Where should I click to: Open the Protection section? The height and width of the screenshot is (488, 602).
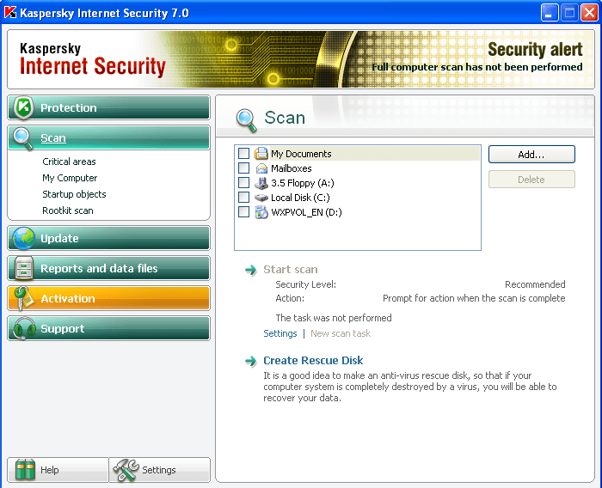[108, 107]
